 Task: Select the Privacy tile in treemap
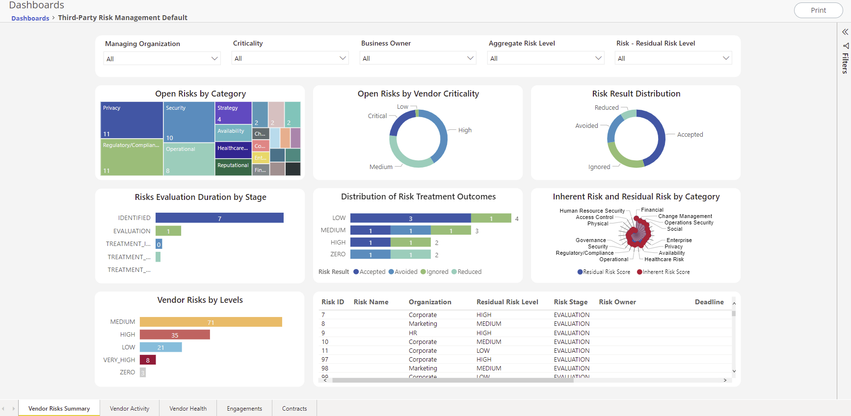point(132,120)
